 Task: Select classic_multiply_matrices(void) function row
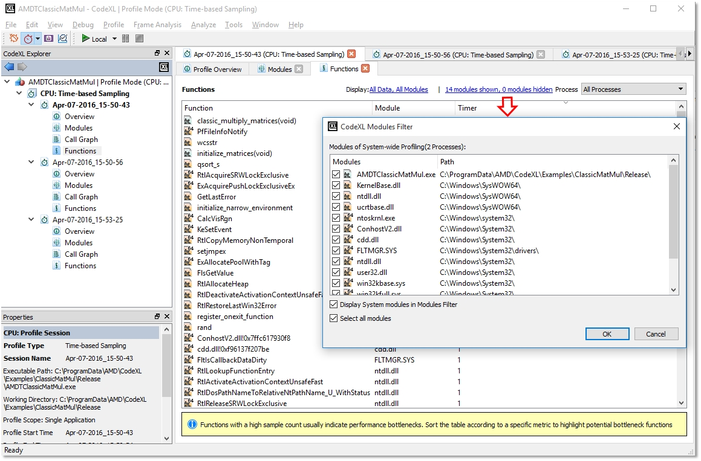[246, 121]
